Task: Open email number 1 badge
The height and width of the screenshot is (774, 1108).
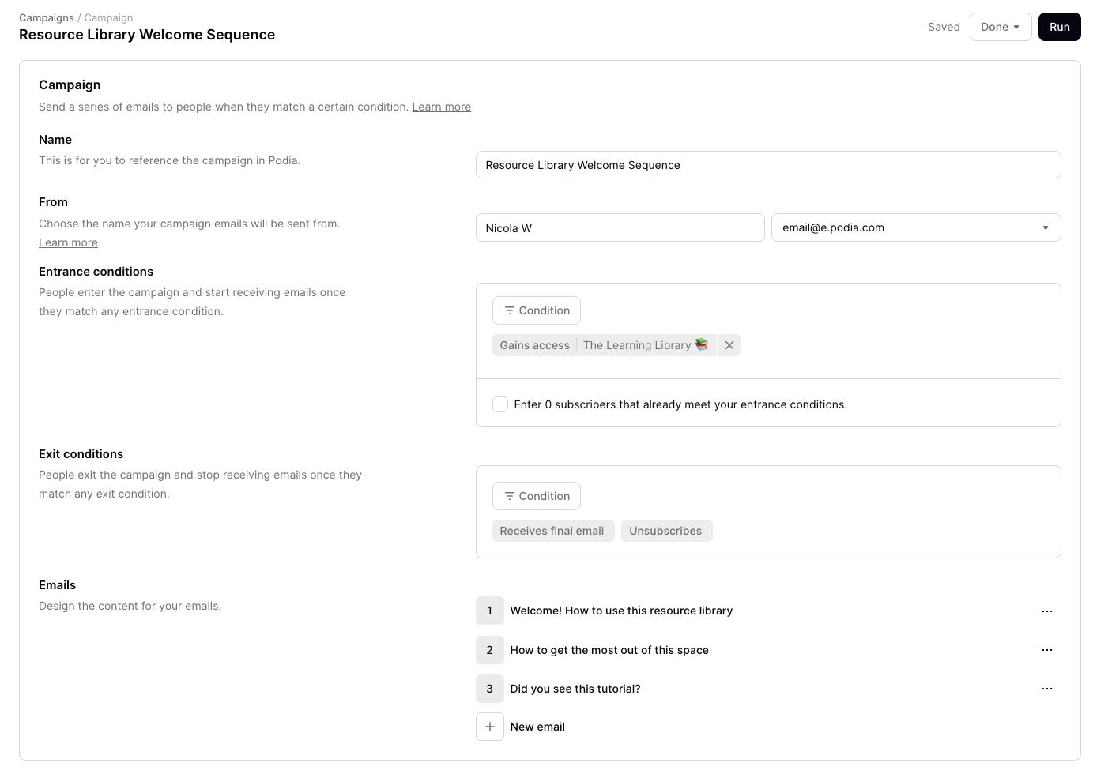Action: point(490,611)
